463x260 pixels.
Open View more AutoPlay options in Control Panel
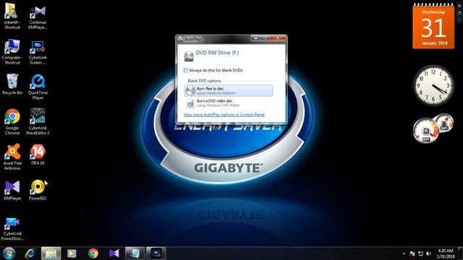[224, 115]
